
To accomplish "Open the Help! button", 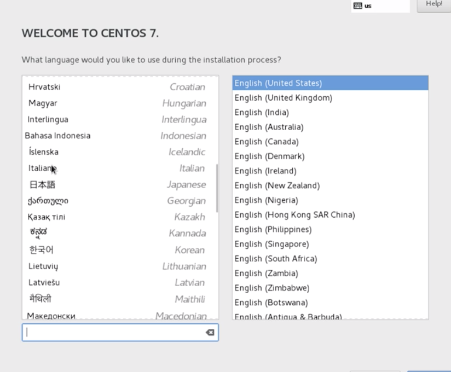I will tap(433, 5).
